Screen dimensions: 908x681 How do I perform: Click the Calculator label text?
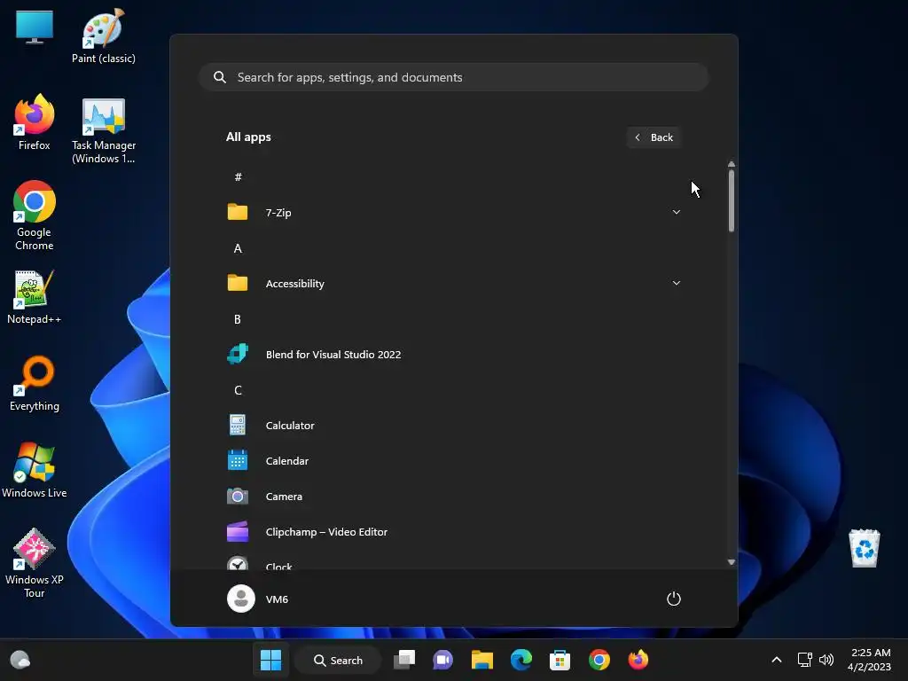(290, 425)
